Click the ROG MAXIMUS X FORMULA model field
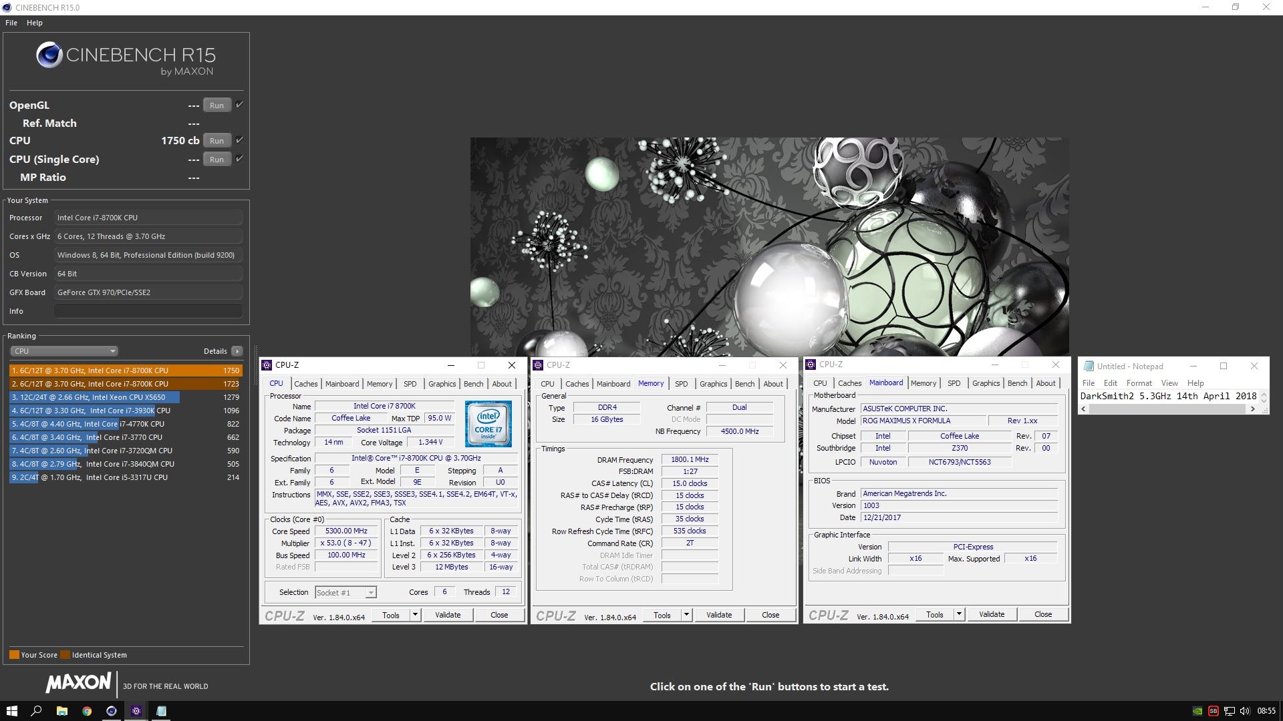This screenshot has height=721, width=1283. click(x=923, y=421)
